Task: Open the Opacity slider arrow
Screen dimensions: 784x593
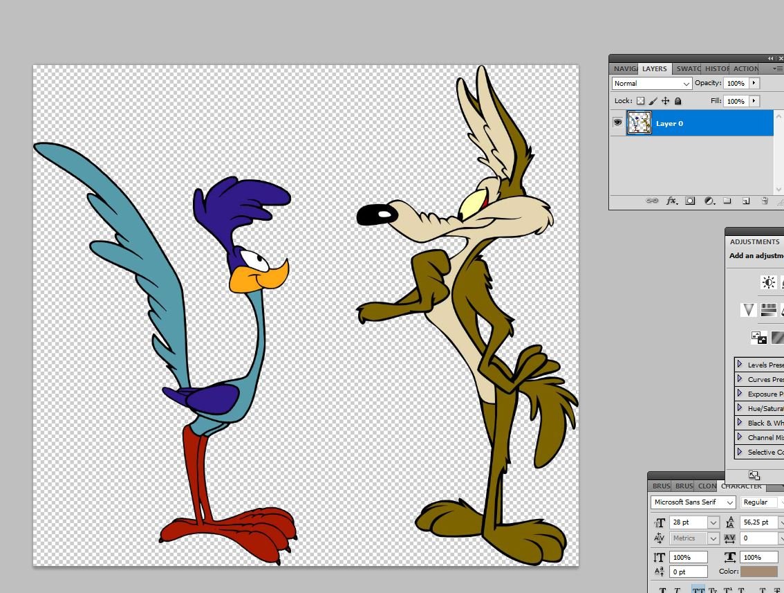Action: pos(754,83)
